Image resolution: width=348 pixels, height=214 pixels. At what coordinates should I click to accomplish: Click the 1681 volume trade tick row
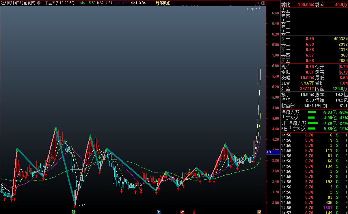(x=314, y=208)
